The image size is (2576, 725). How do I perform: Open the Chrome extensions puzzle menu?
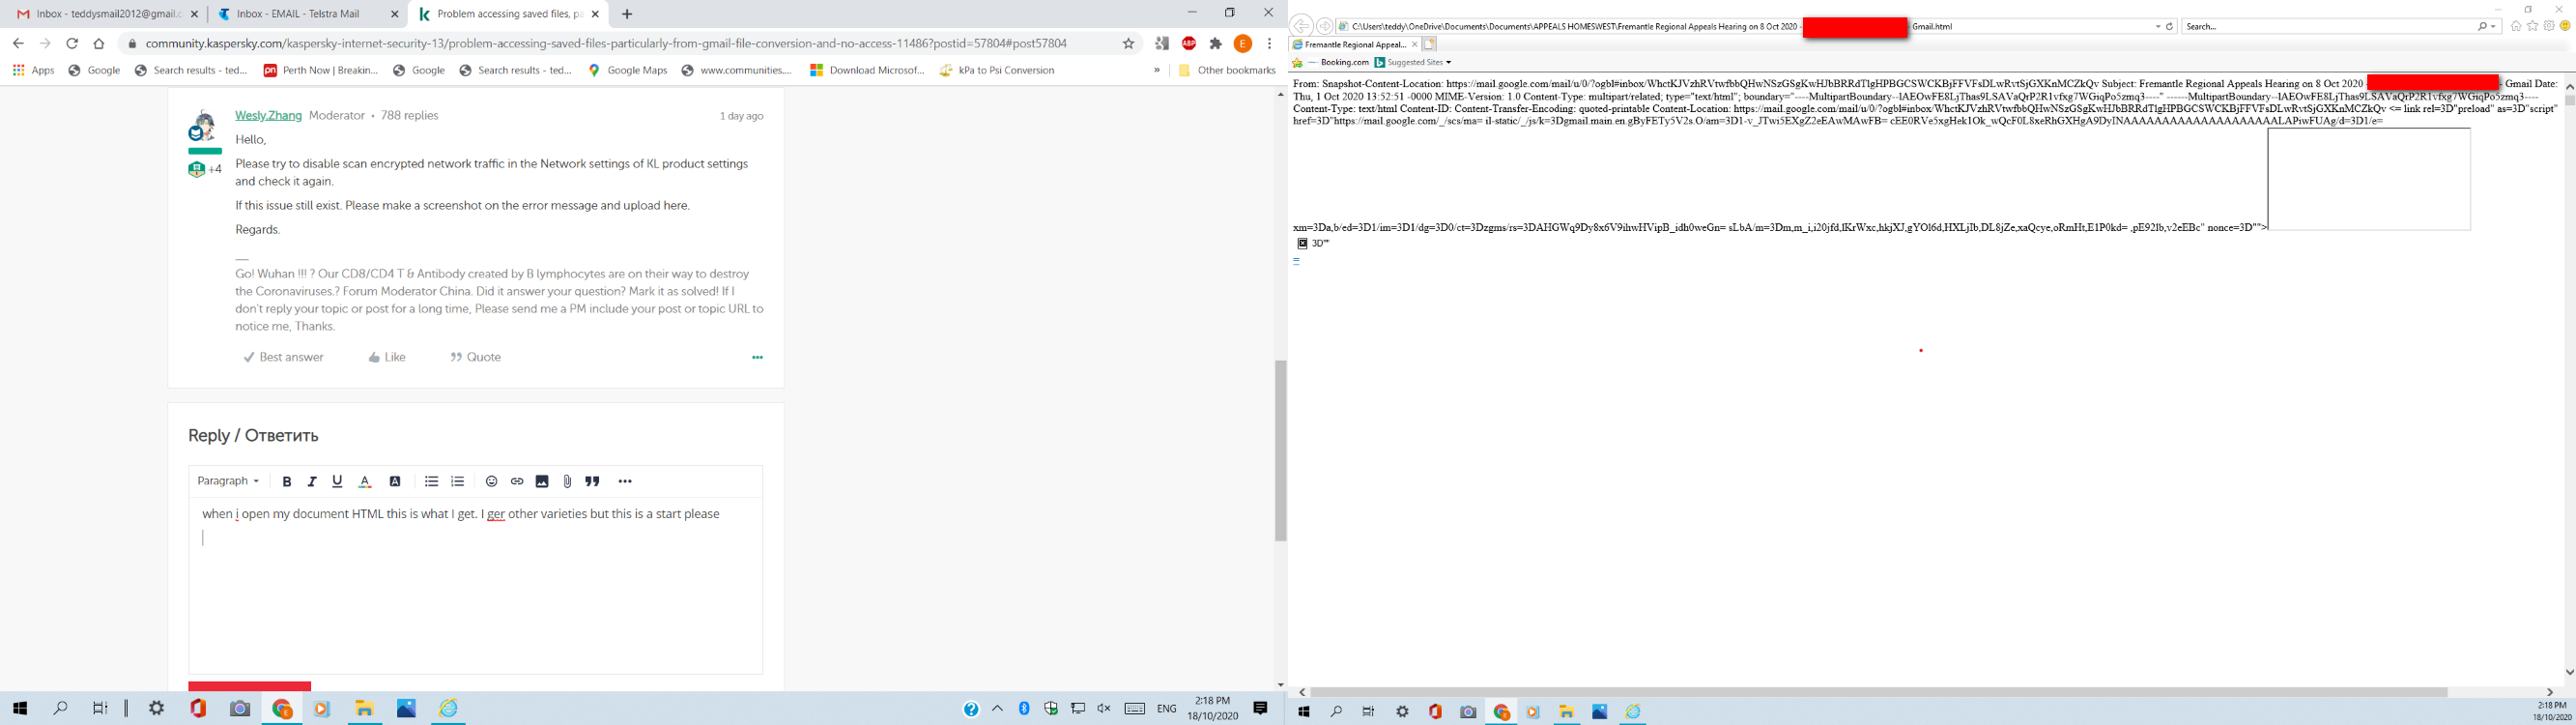(x=1216, y=43)
